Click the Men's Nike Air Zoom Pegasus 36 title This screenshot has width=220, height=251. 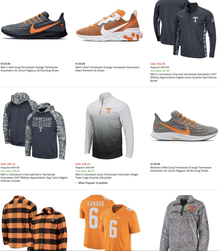pyautogui.click(x=30, y=69)
